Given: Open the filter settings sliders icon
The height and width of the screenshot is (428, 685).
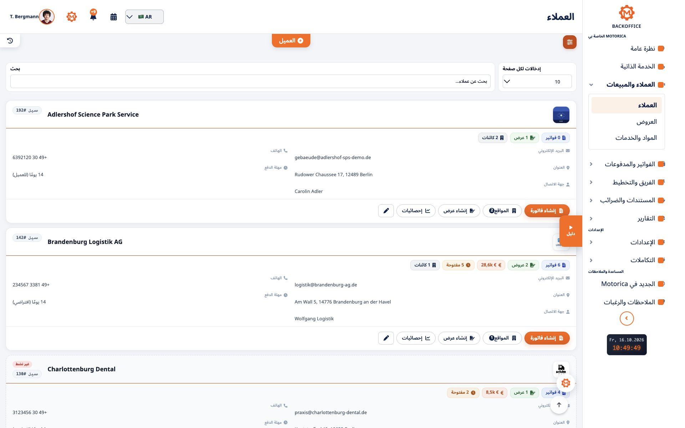Looking at the screenshot, I should [x=569, y=42].
